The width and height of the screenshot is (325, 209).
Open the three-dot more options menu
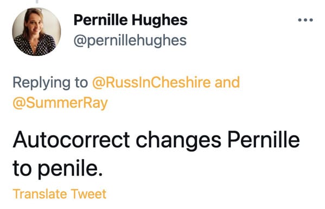[305, 20]
